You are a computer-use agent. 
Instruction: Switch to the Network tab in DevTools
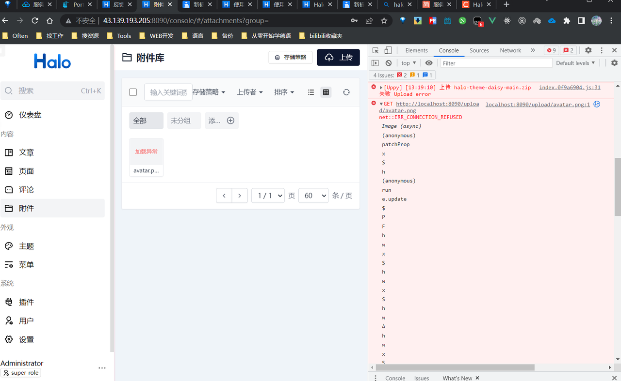pos(510,50)
